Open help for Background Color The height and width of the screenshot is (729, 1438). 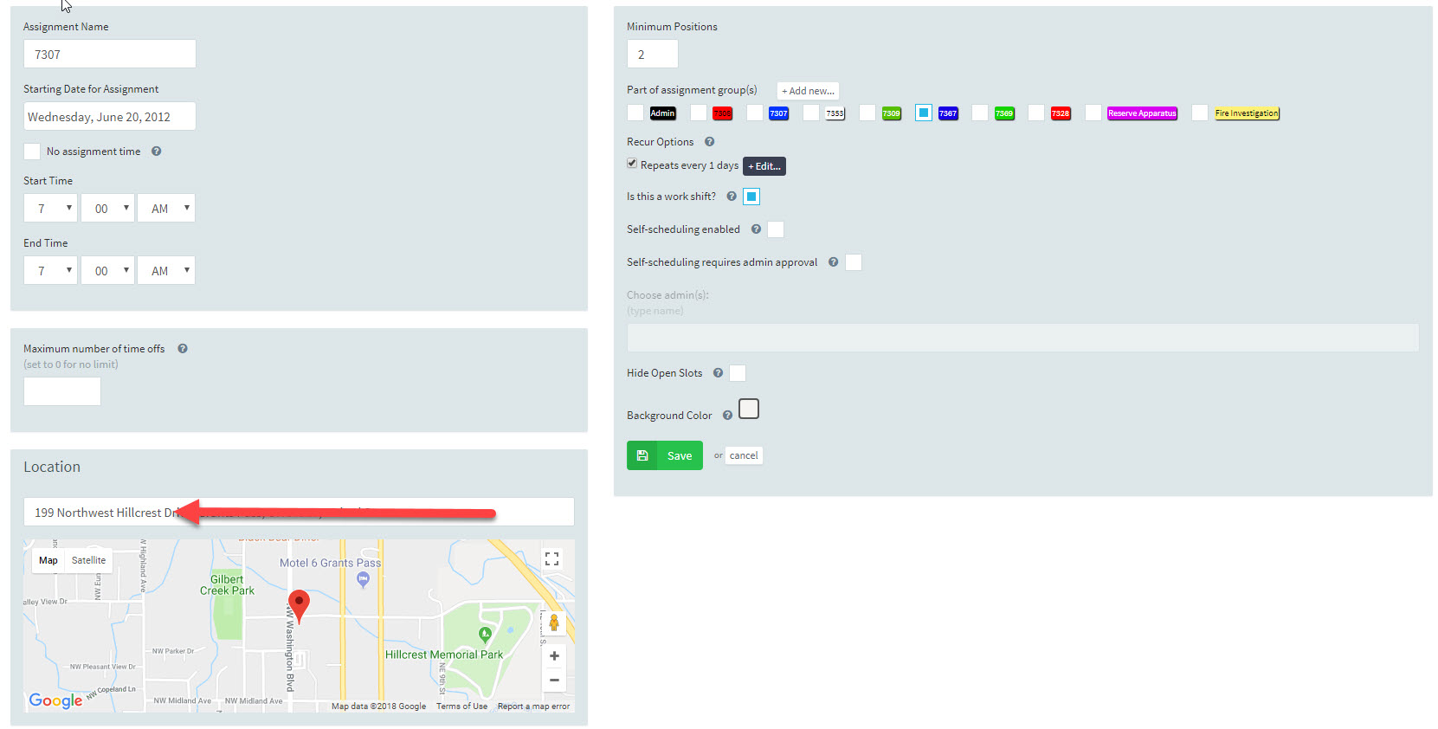(x=727, y=416)
